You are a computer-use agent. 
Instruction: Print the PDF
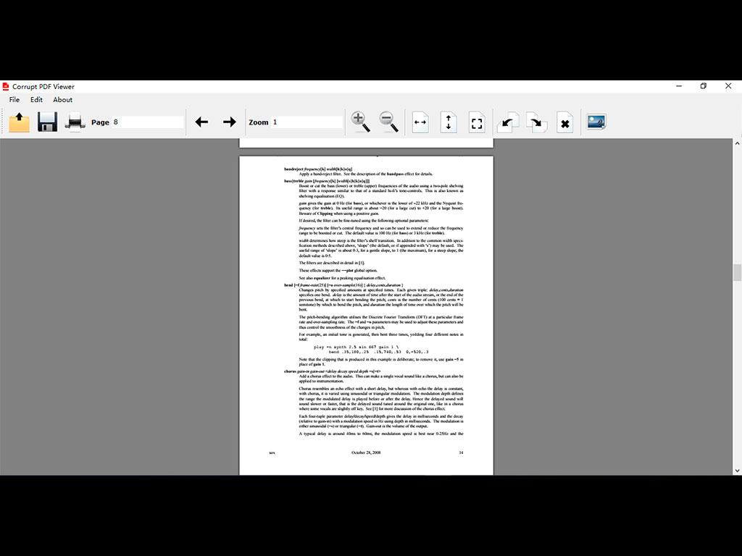[74, 122]
